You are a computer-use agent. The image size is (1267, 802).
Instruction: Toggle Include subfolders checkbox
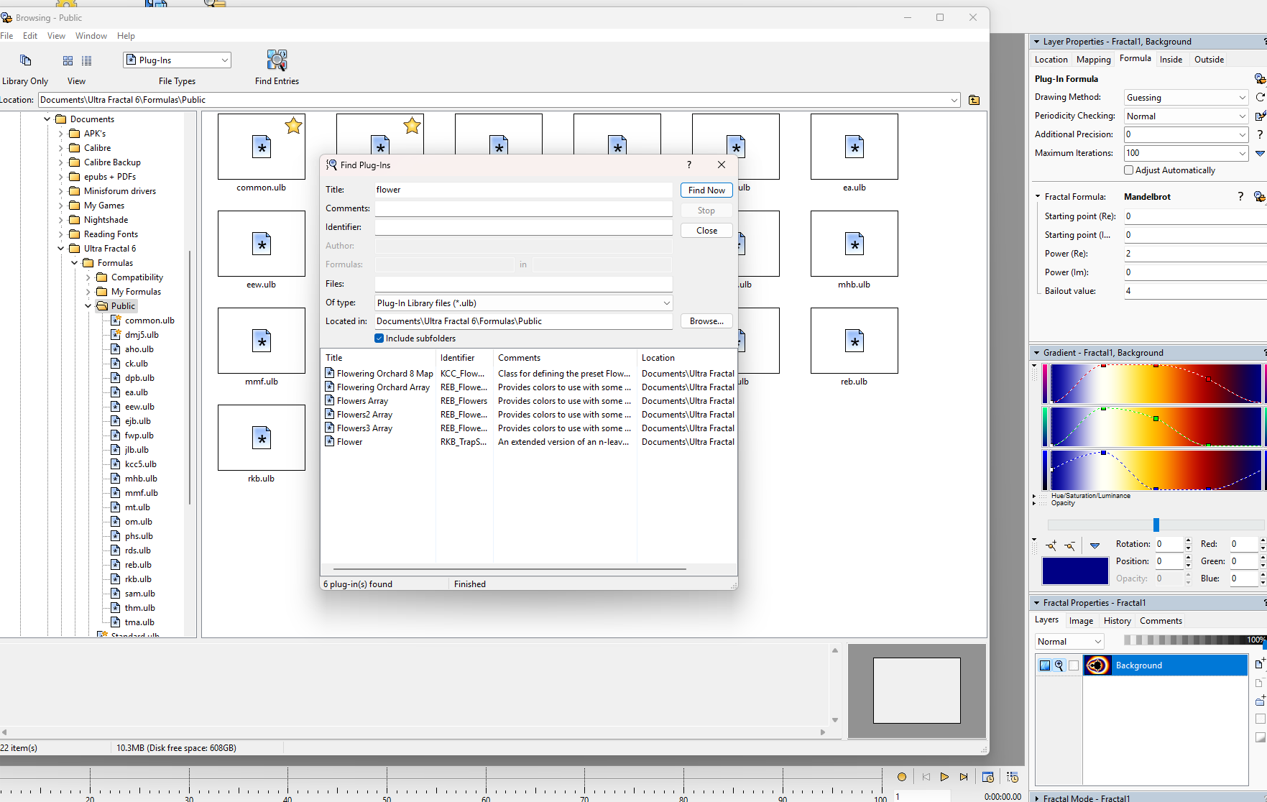coord(379,338)
